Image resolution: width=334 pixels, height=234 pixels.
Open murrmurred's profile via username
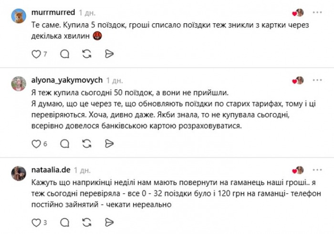(53, 12)
